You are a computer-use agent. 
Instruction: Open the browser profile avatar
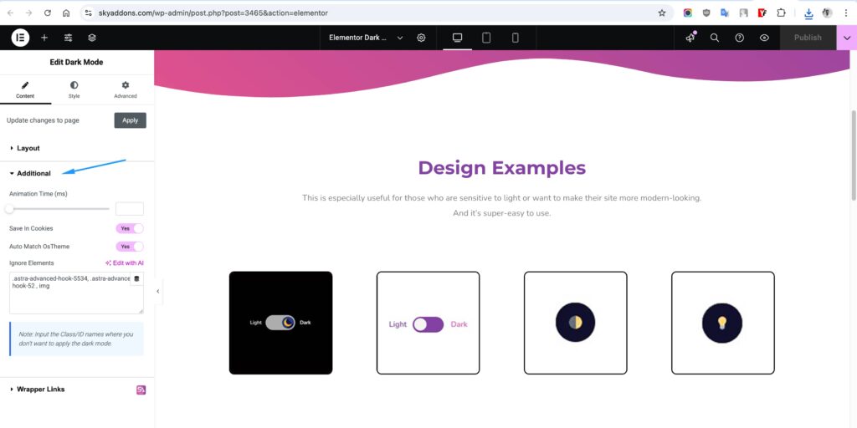(828, 13)
